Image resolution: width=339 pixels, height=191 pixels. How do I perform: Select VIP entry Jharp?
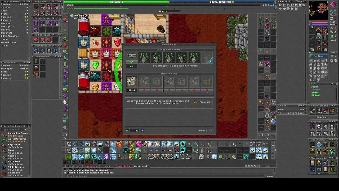click(315, 87)
